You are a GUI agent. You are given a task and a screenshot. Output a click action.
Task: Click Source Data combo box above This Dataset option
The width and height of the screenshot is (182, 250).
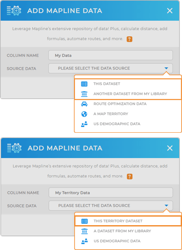pyautogui.click(x=110, y=68)
